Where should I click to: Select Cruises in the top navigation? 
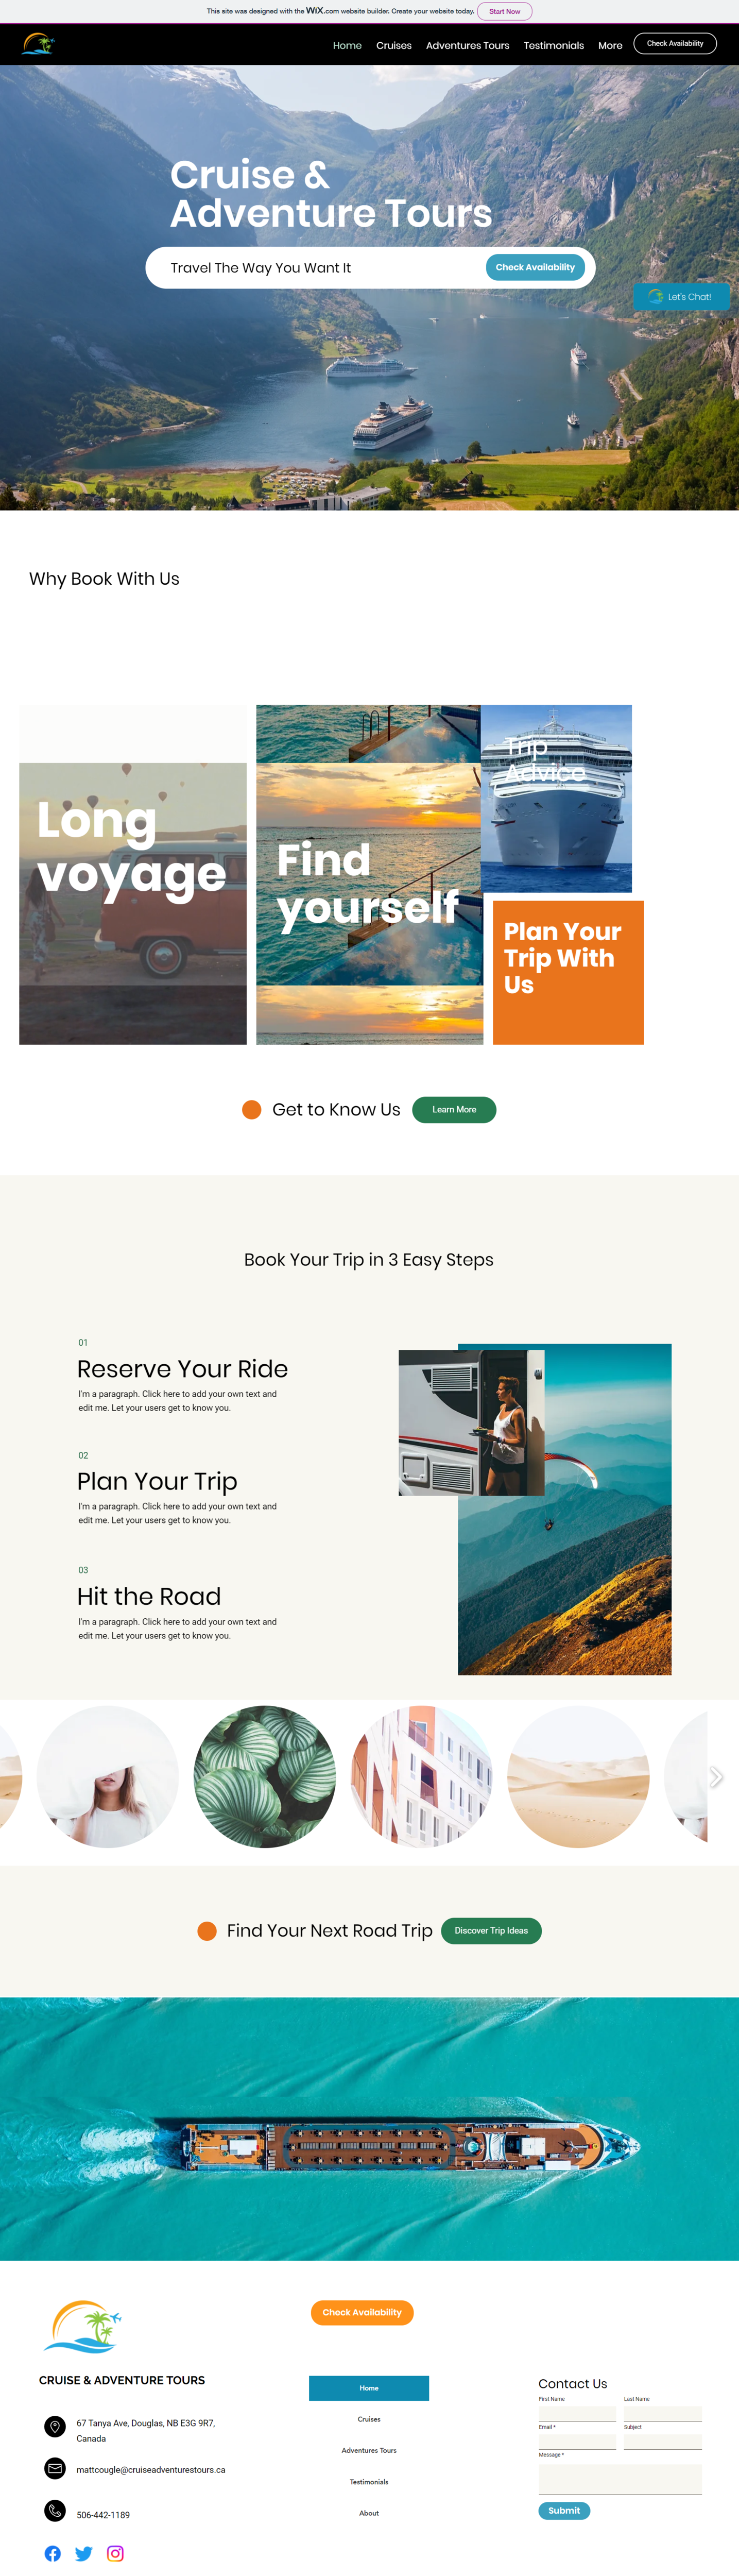[x=393, y=45]
